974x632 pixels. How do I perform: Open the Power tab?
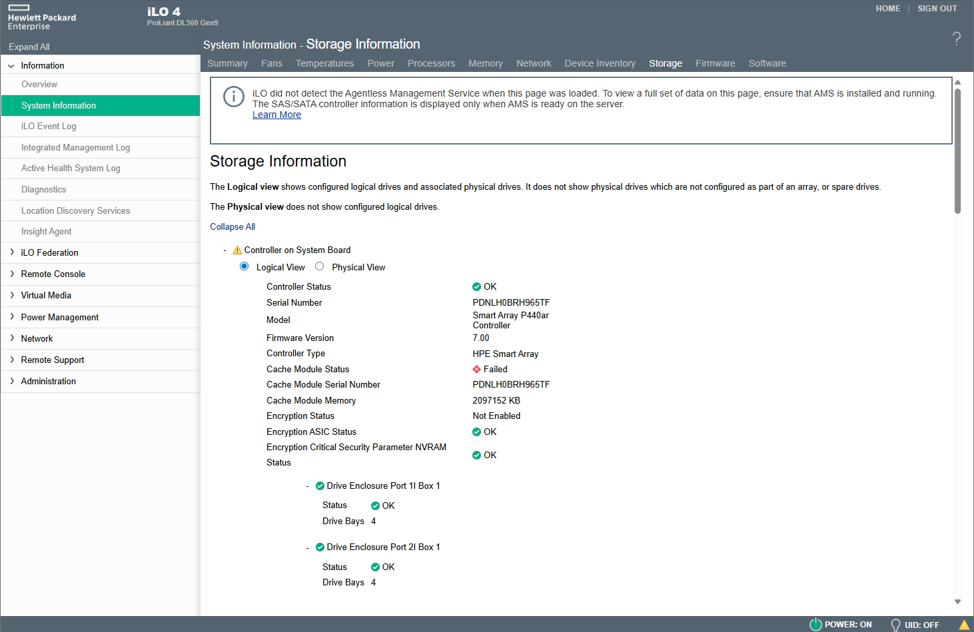pyautogui.click(x=381, y=63)
